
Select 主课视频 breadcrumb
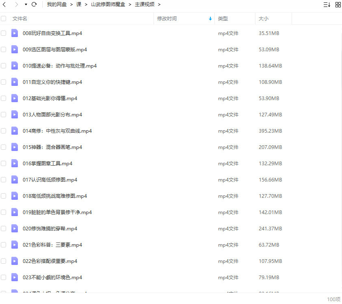tap(145, 4)
